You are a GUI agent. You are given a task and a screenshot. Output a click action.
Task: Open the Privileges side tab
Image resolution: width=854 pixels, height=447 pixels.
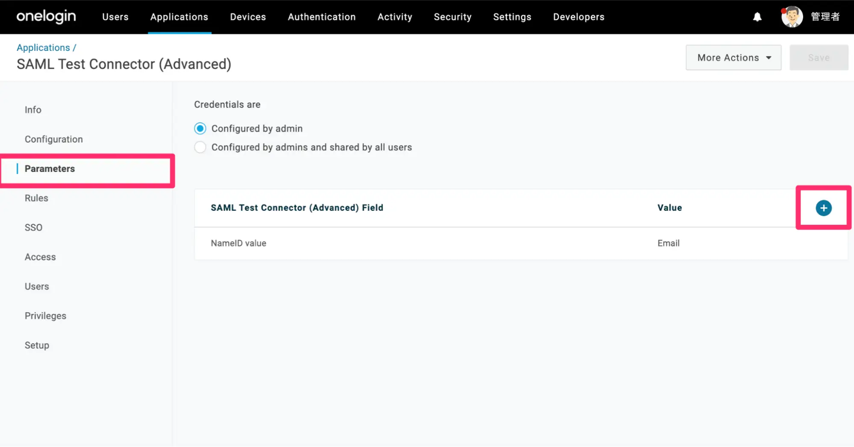[x=45, y=316]
